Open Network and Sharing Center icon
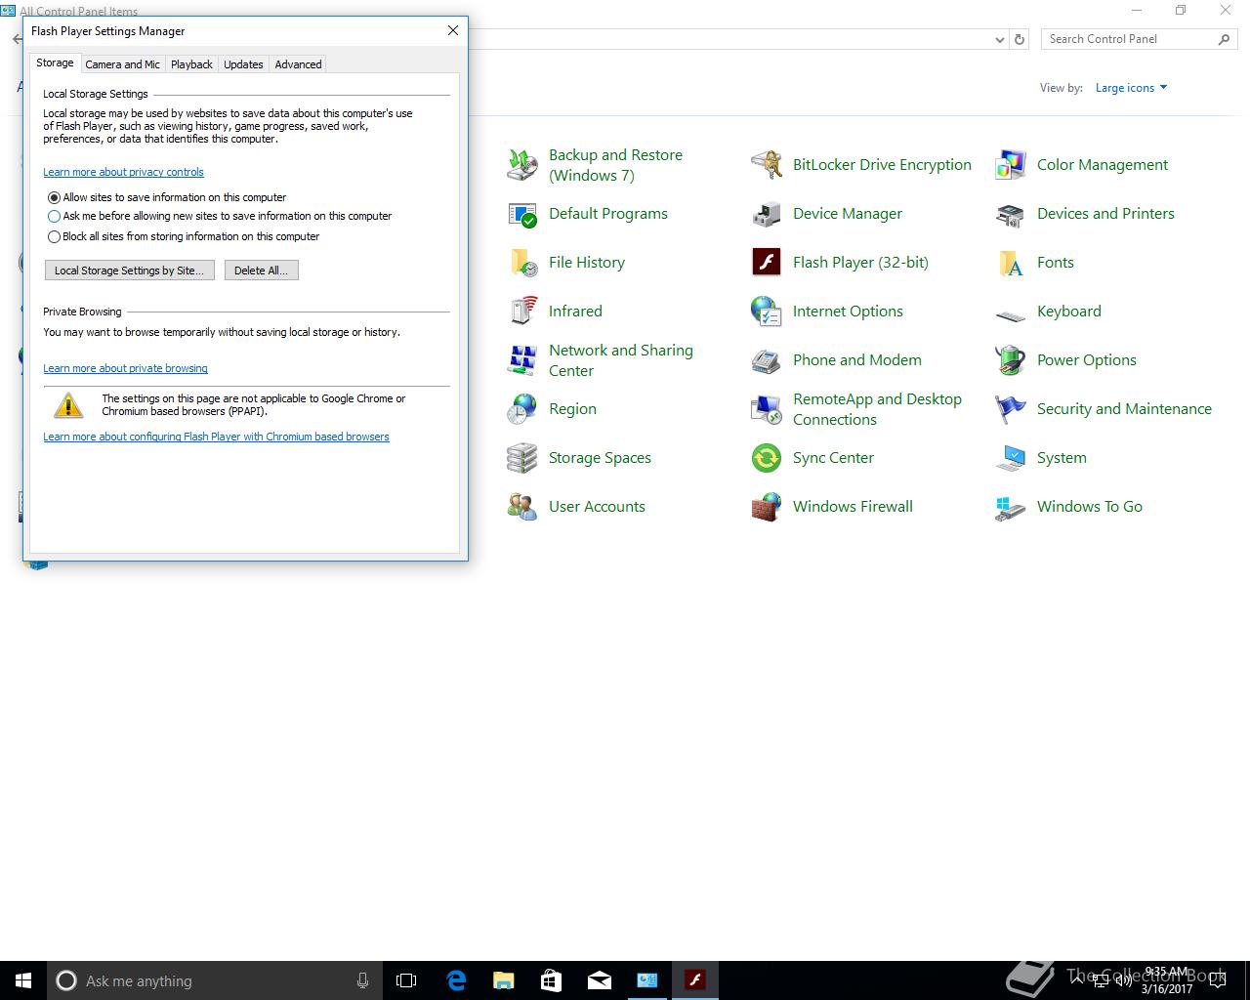The image size is (1250, 1000). pyautogui.click(x=522, y=360)
